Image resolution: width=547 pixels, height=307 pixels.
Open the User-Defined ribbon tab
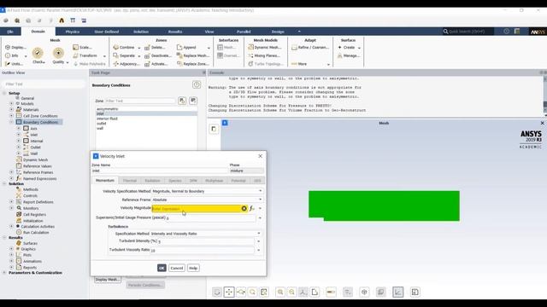tap(107, 32)
